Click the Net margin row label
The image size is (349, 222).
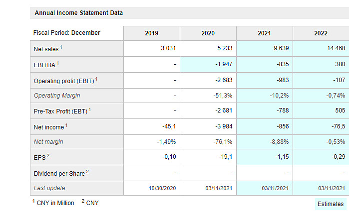point(48,142)
